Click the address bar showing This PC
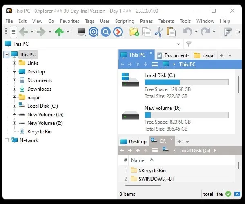245x204 pixels. click(x=92, y=44)
